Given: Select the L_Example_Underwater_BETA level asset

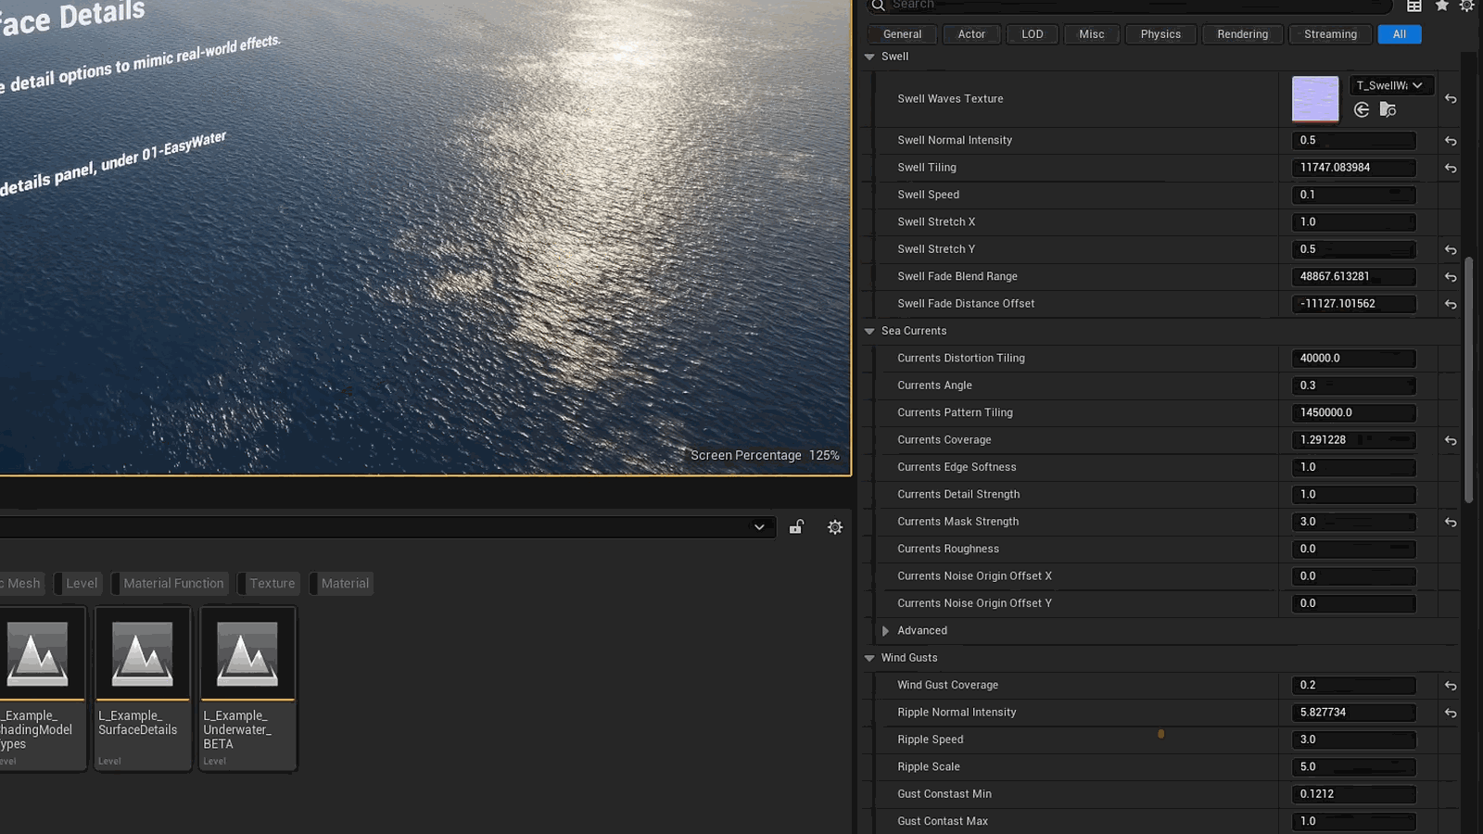Looking at the screenshot, I should click(x=247, y=689).
